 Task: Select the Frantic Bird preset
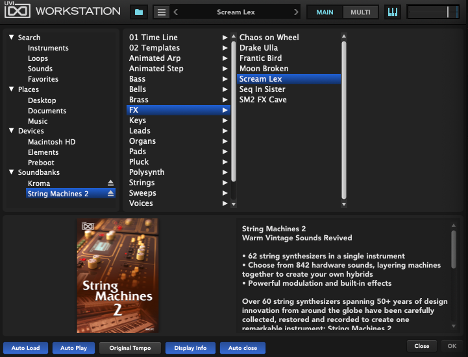[x=289, y=58]
